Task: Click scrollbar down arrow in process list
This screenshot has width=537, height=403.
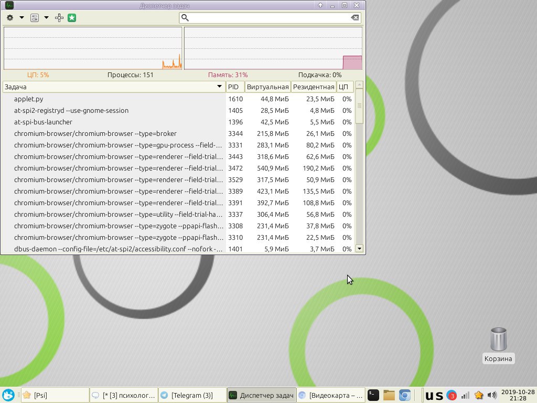Action: (x=359, y=249)
